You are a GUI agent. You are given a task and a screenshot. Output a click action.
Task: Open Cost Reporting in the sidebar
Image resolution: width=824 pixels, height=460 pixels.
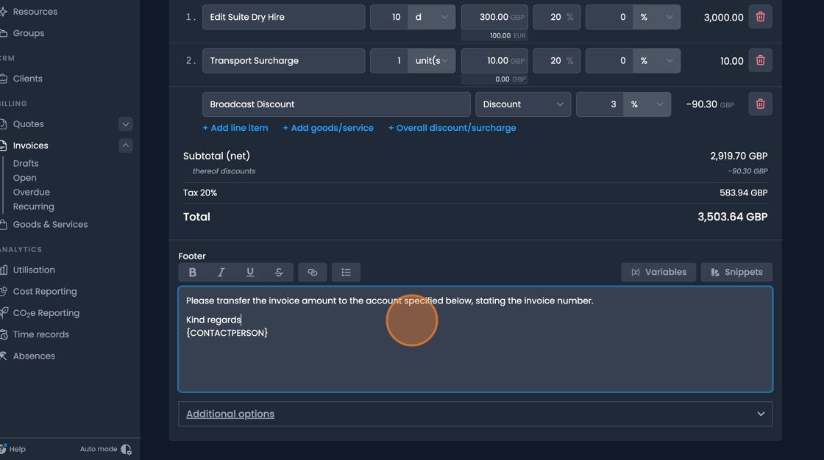(x=45, y=291)
